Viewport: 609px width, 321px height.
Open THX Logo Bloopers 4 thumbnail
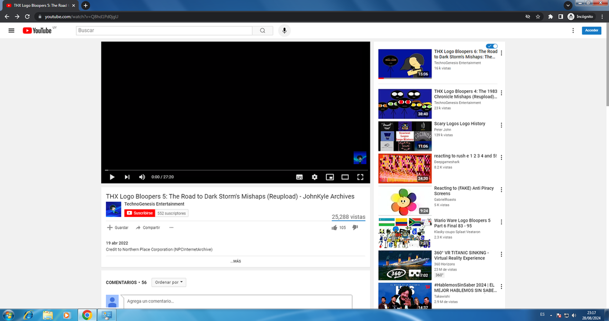pyautogui.click(x=405, y=104)
